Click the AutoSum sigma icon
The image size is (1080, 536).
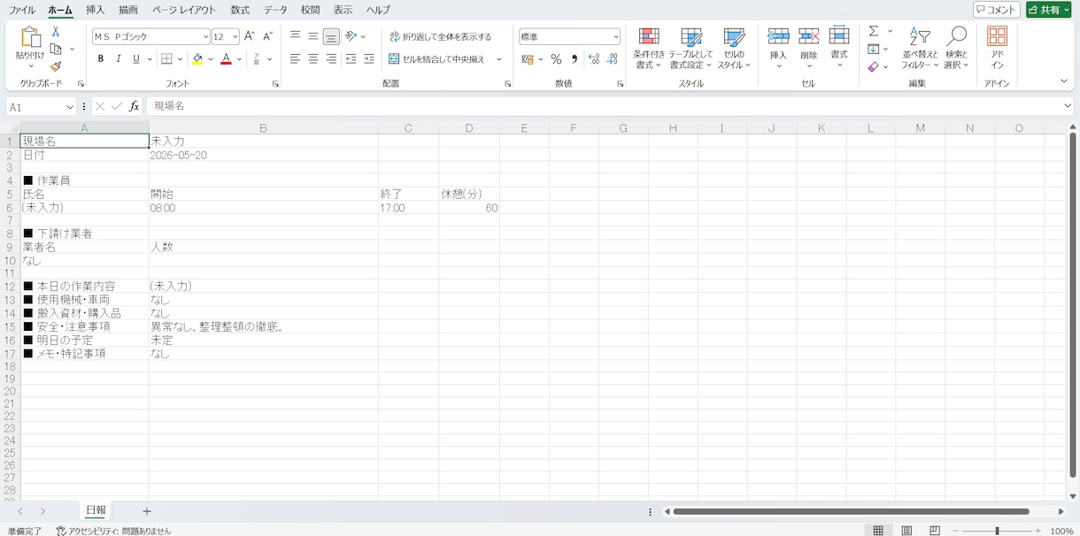click(x=874, y=32)
